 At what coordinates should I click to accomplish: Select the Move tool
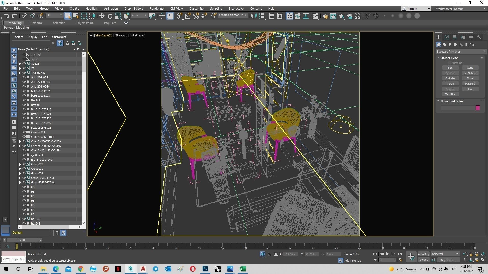[102, 16]
